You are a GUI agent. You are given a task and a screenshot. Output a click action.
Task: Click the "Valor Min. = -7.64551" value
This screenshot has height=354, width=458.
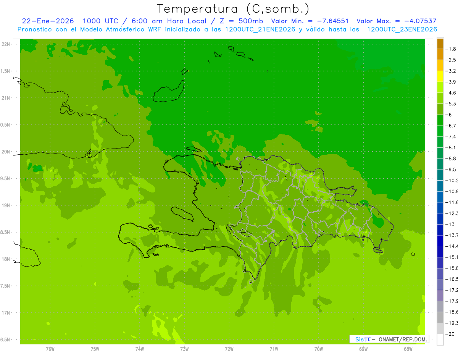(x=310, y=21)
